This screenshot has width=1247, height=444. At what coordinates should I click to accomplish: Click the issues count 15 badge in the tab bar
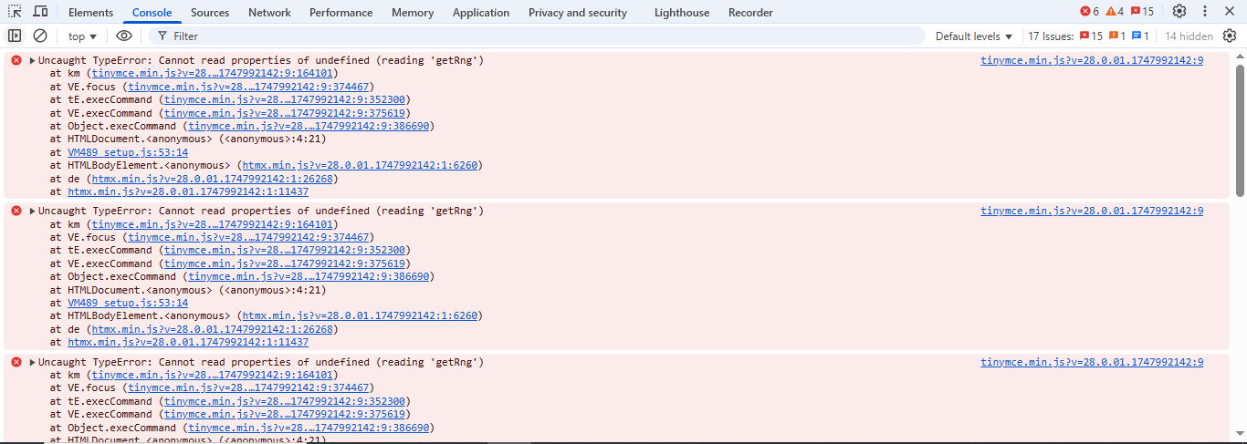click(x=1142, y=12)
